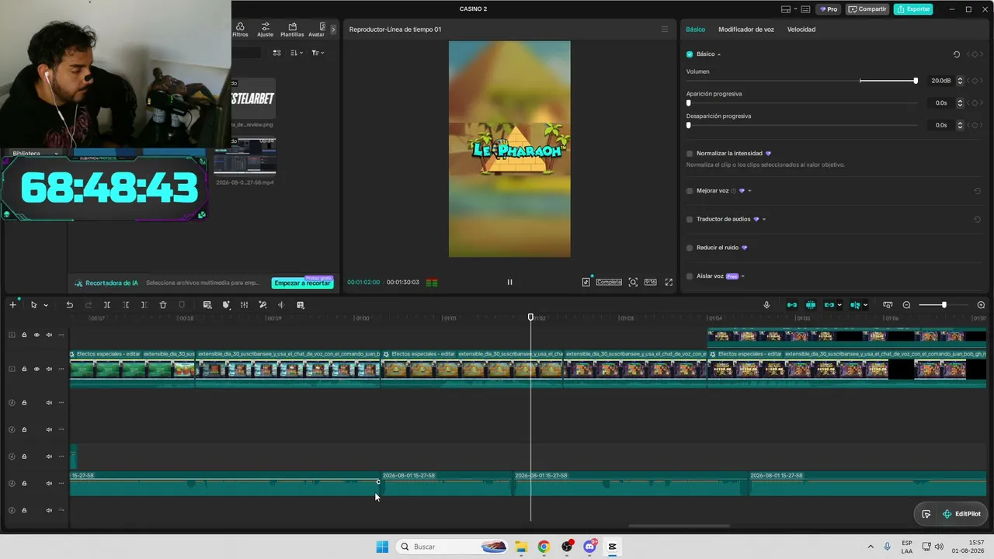Open the Windows Start menu
This screenshot has height=559, width=994.
pyautogui.click(x=382, y=547)
